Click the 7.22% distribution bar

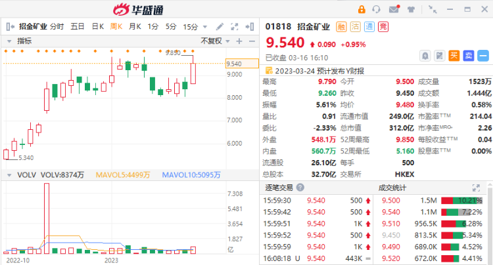pyautogui.click(x=461, y=212)
